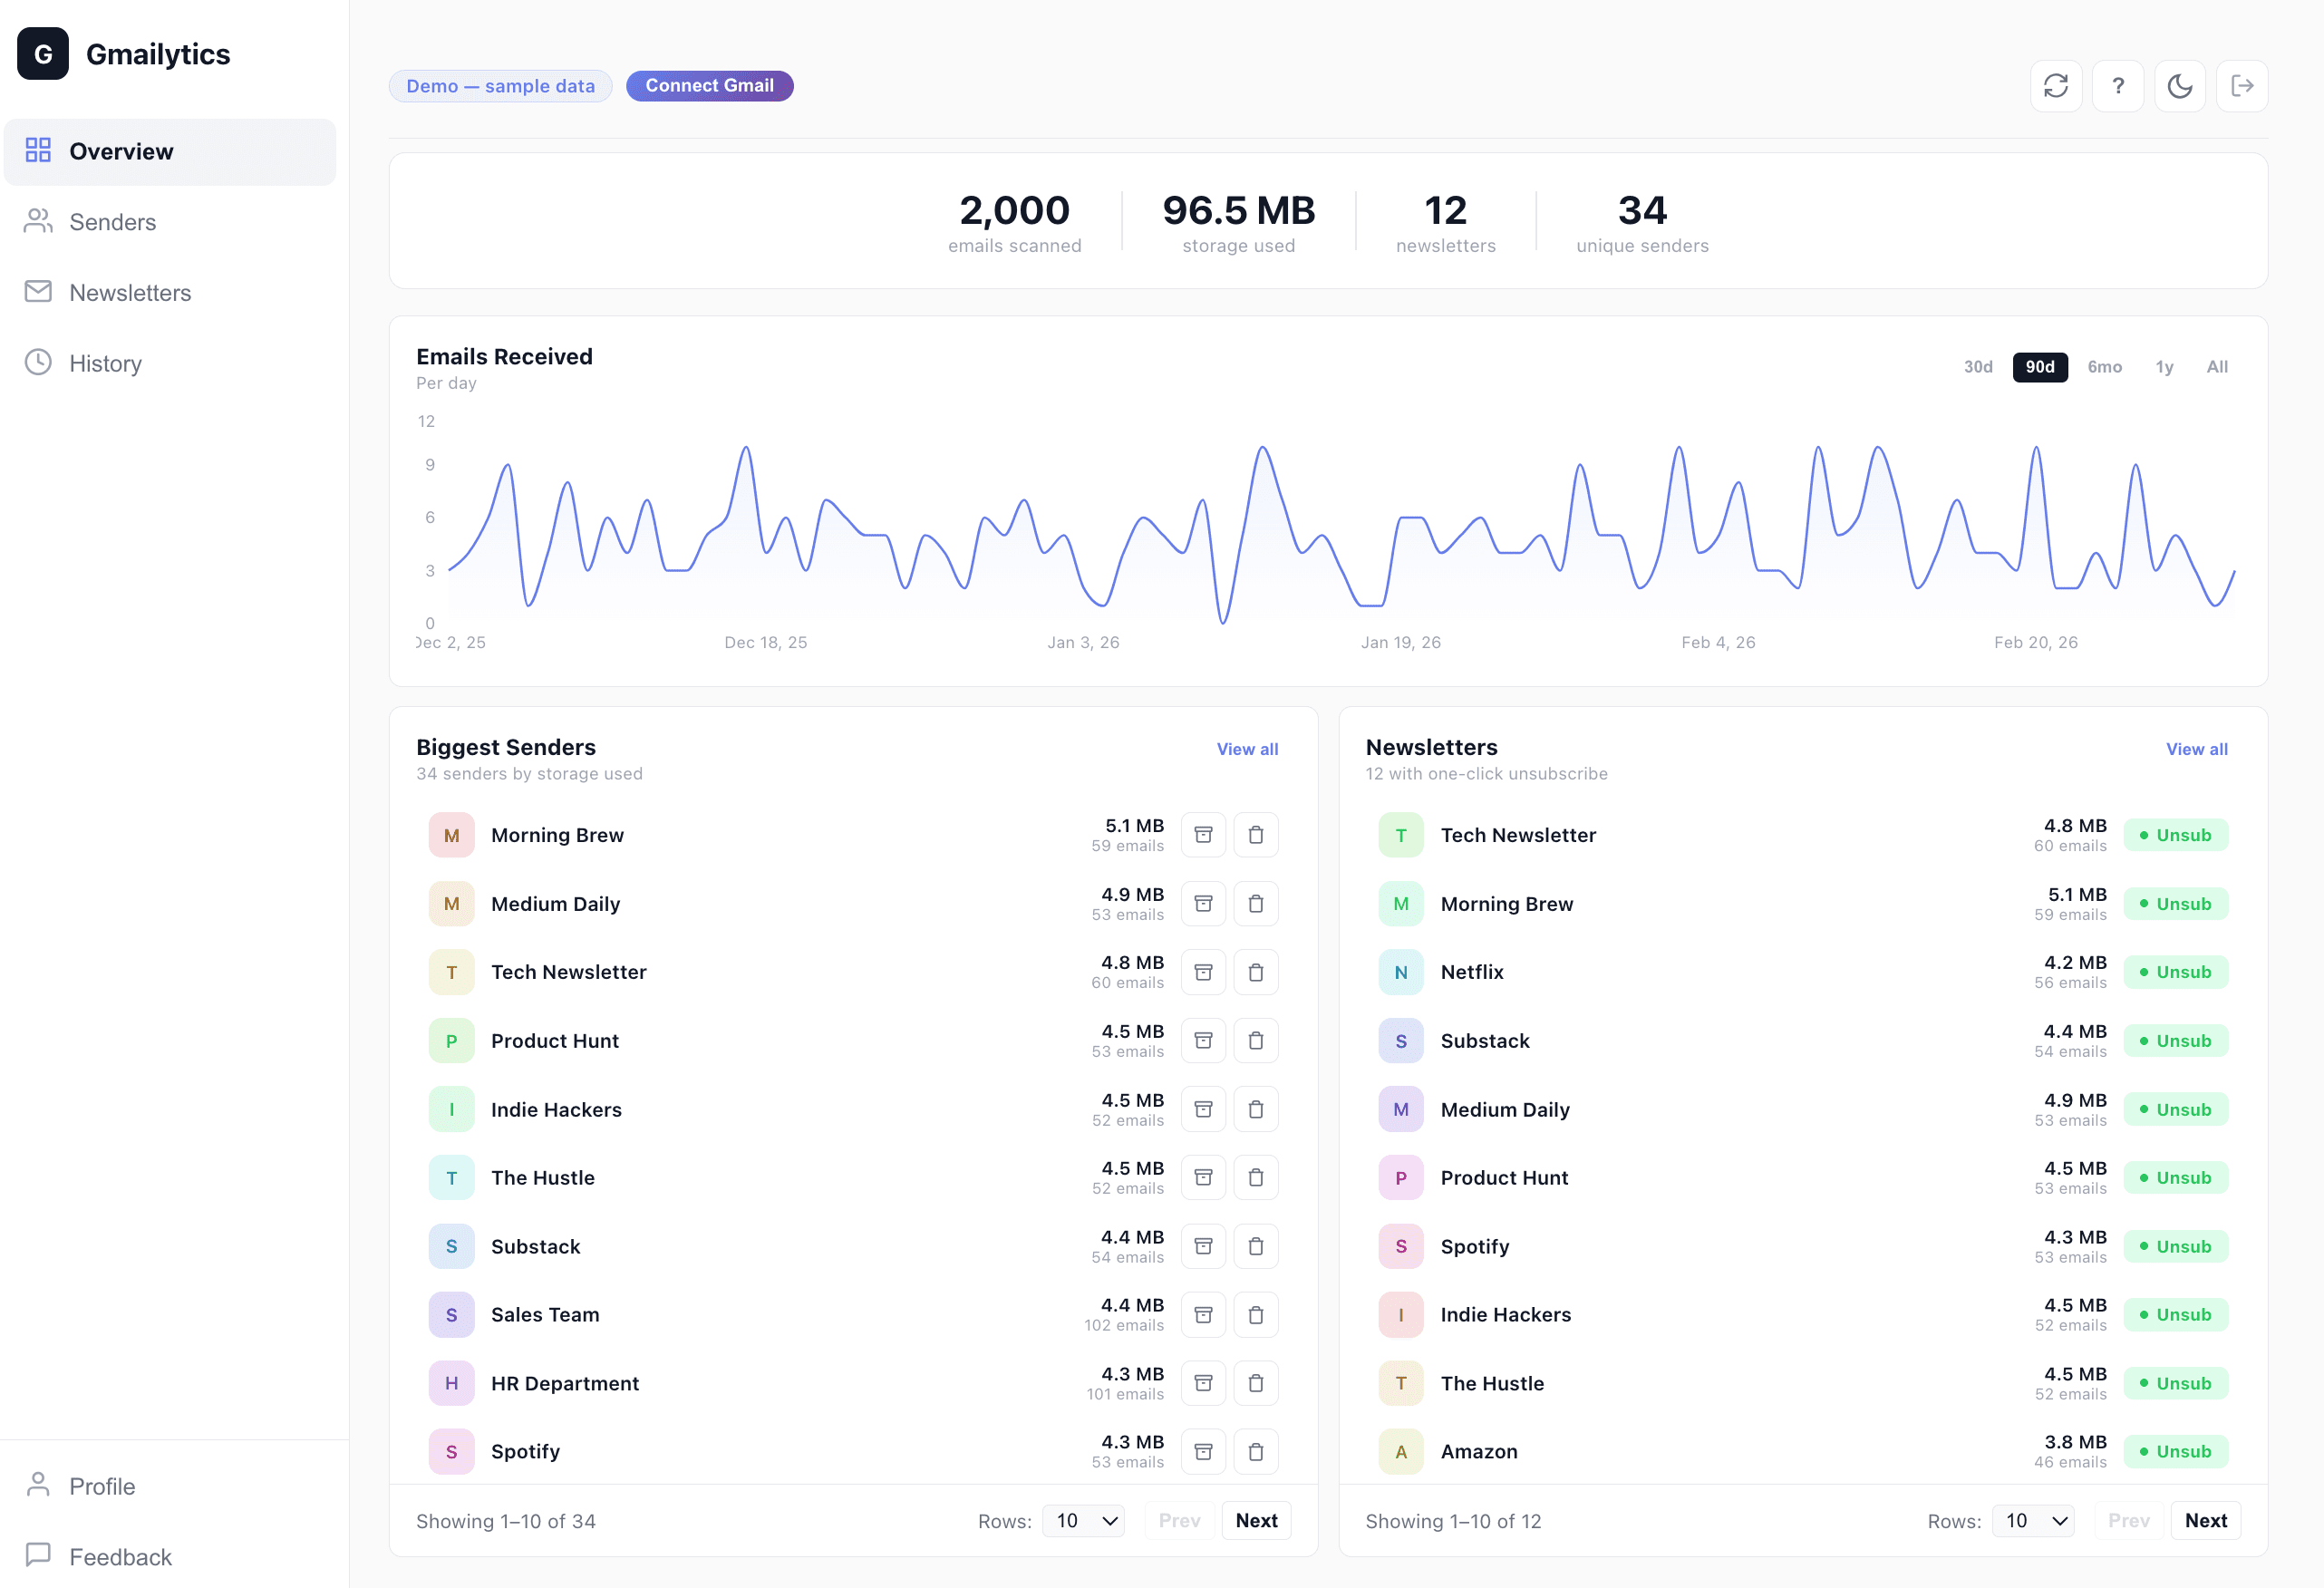Toggle dark mode with the moon icon
Image resolution: width=2324 pixels, height=1588 pixels.
click(2180, 86)
